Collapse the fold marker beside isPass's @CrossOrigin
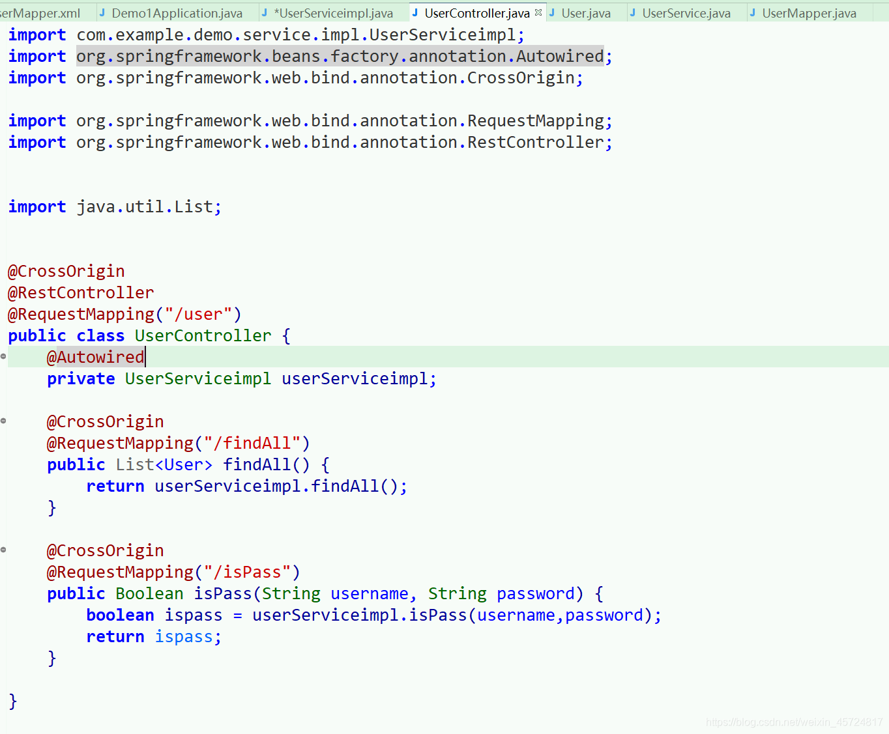The height and width of the screenshot is (734, 889). [4, 550]
